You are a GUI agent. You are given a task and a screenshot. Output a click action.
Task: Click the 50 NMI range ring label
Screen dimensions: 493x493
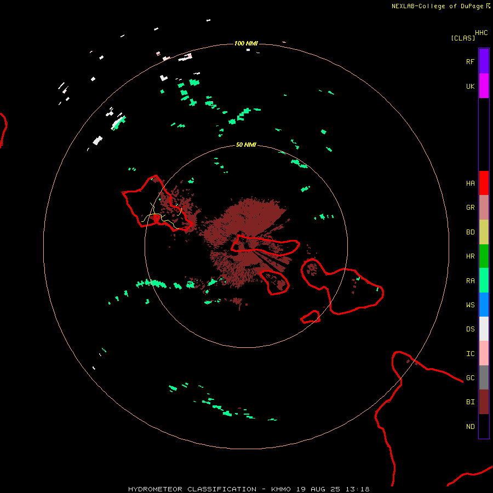pos(246,145)
